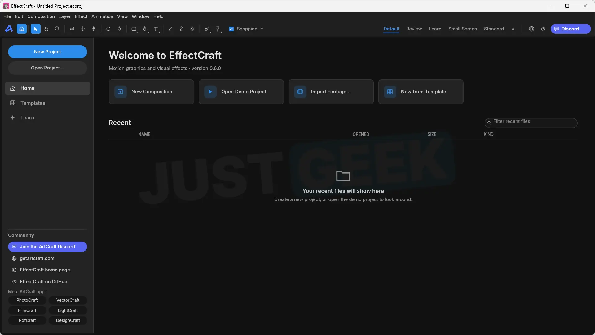
Task: Select Home in the sidebar
Action: [x=47, y=88]
